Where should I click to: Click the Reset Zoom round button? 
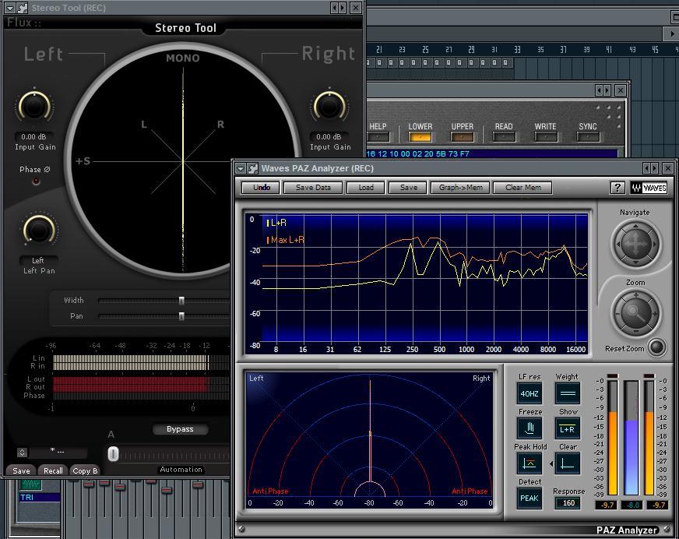point(656,347)
